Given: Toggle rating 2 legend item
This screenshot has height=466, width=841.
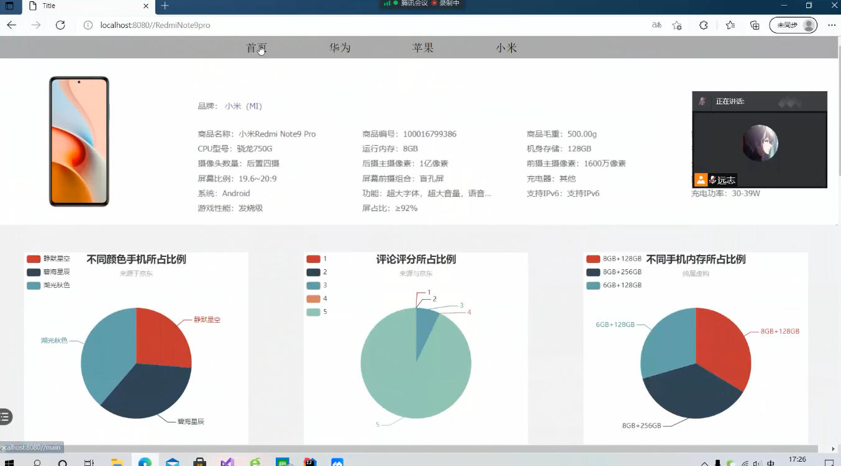Looking at the screenshot, I should pyautogui.click(x=317, y=272).
